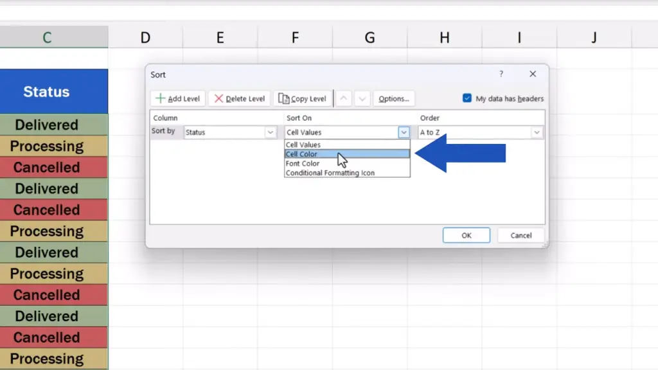The height and width of the screenshot is (370, 658).
Task: Open the Order A to Z dropdown
Action: [537, 132]
